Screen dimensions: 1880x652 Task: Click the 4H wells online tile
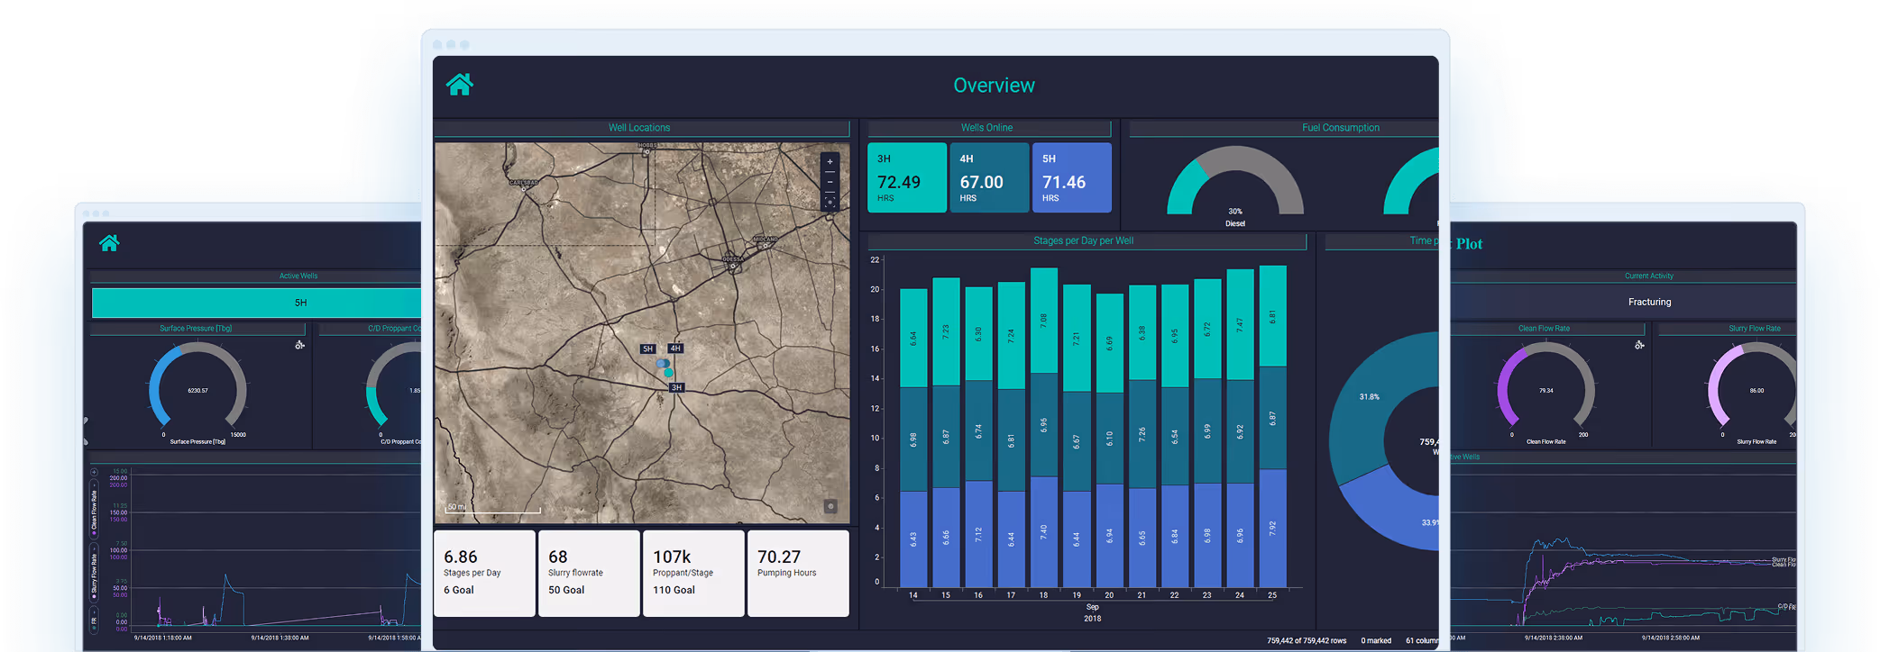tap(989, 177)
